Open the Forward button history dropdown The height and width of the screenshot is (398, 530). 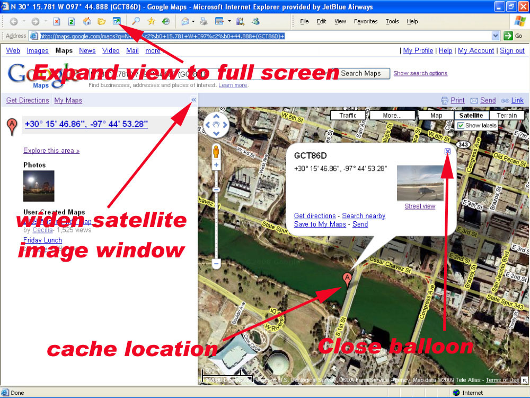[x=46, y=21]
